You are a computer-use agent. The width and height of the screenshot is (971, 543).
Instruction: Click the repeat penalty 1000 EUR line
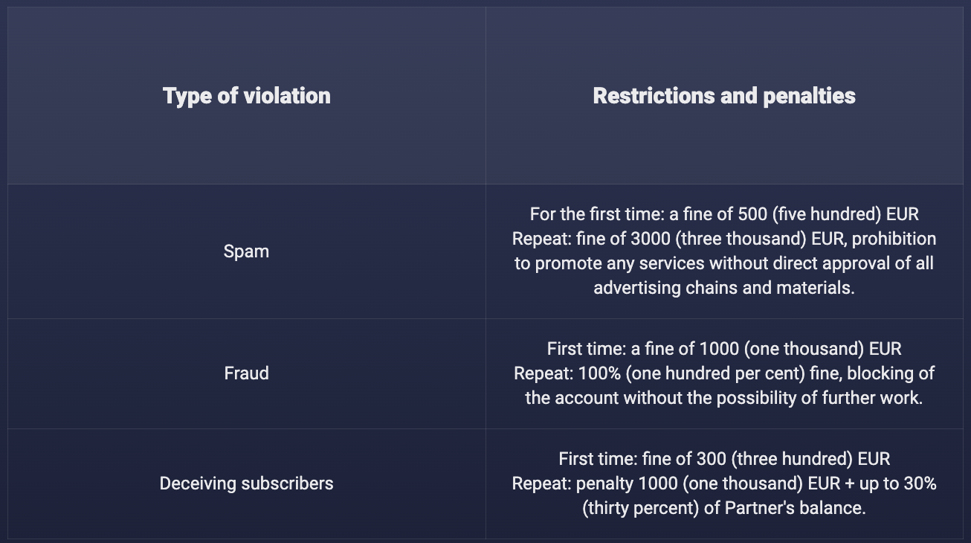pyautogui.click(x=724, y=483)
